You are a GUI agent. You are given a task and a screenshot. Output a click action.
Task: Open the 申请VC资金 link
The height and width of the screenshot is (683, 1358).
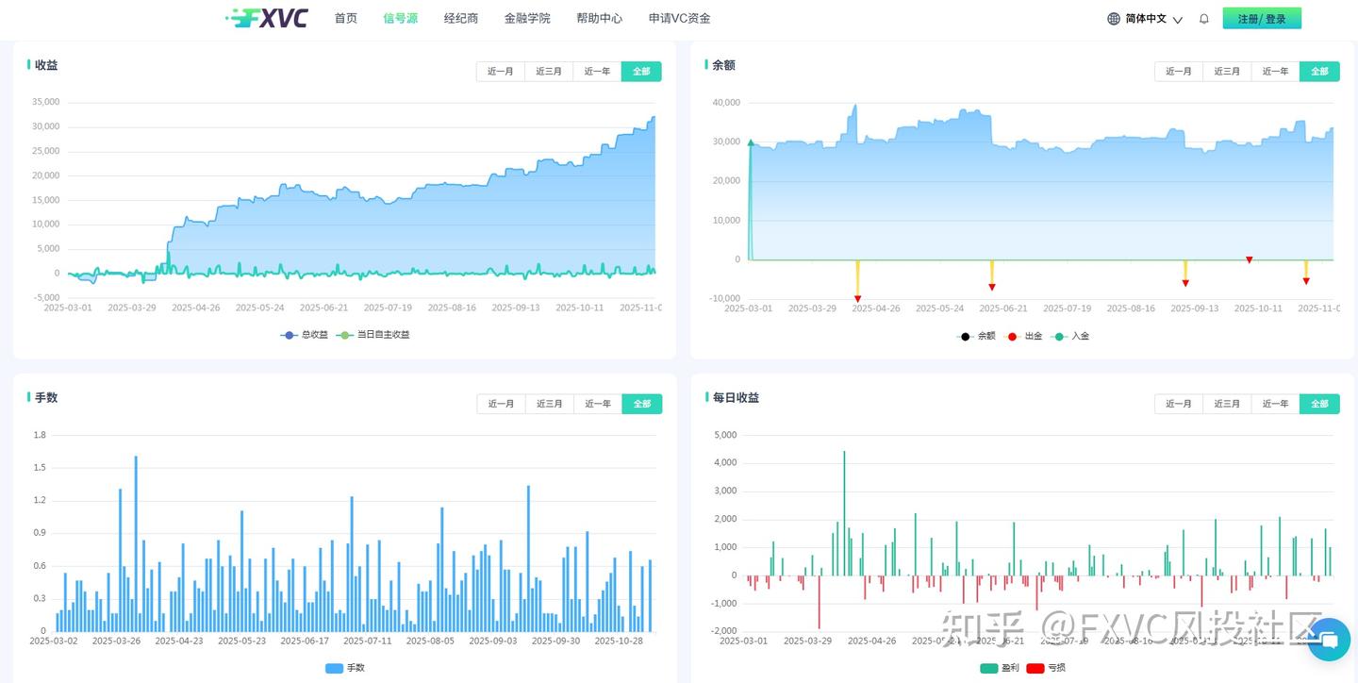[681, 18]
